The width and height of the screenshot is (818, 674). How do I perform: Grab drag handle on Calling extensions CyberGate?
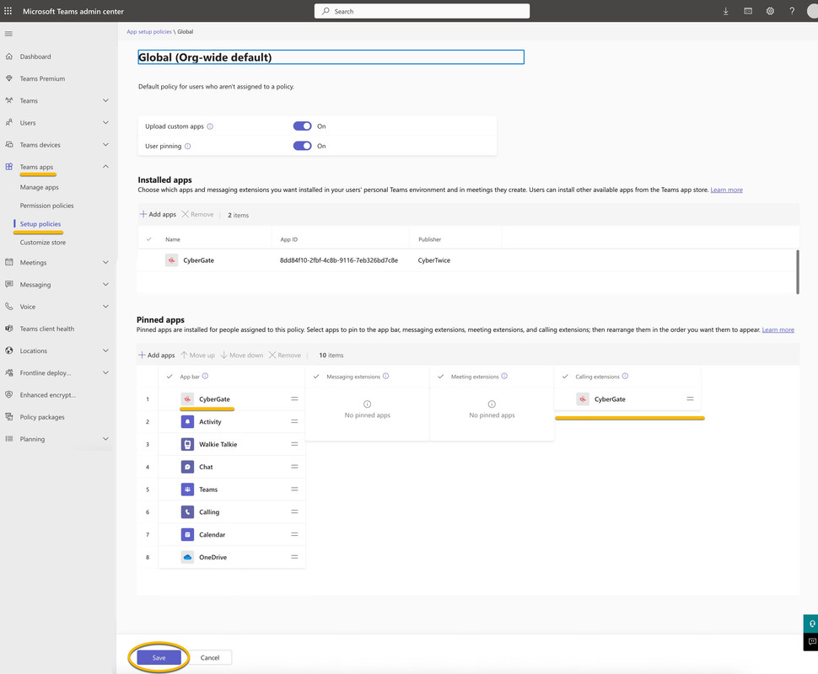690,399
